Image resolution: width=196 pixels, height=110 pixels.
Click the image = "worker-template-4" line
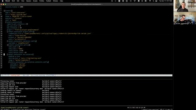coord(19,60)
